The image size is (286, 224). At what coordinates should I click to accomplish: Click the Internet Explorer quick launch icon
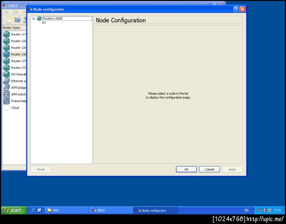(x=33, y=210)
